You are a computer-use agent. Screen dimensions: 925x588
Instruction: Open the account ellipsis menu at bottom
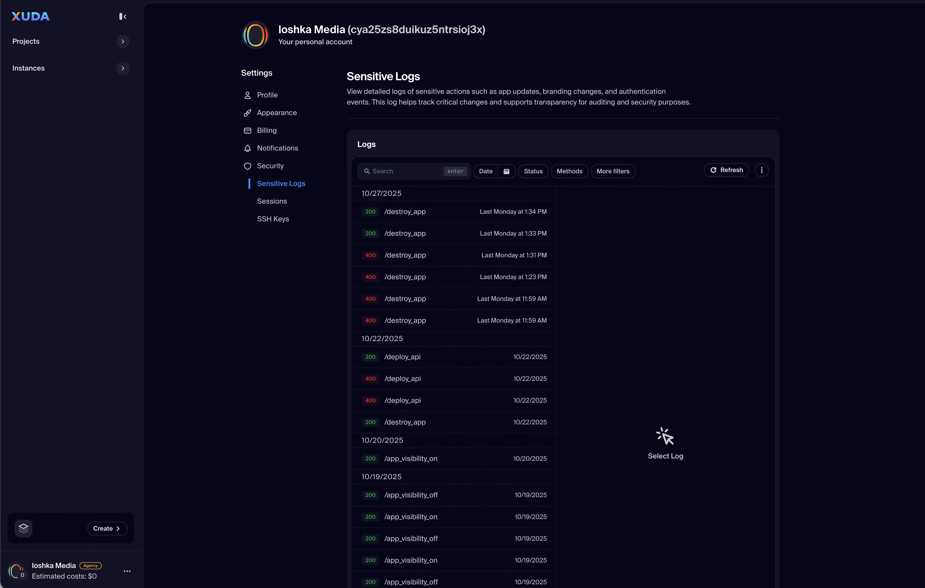point(127,571)
